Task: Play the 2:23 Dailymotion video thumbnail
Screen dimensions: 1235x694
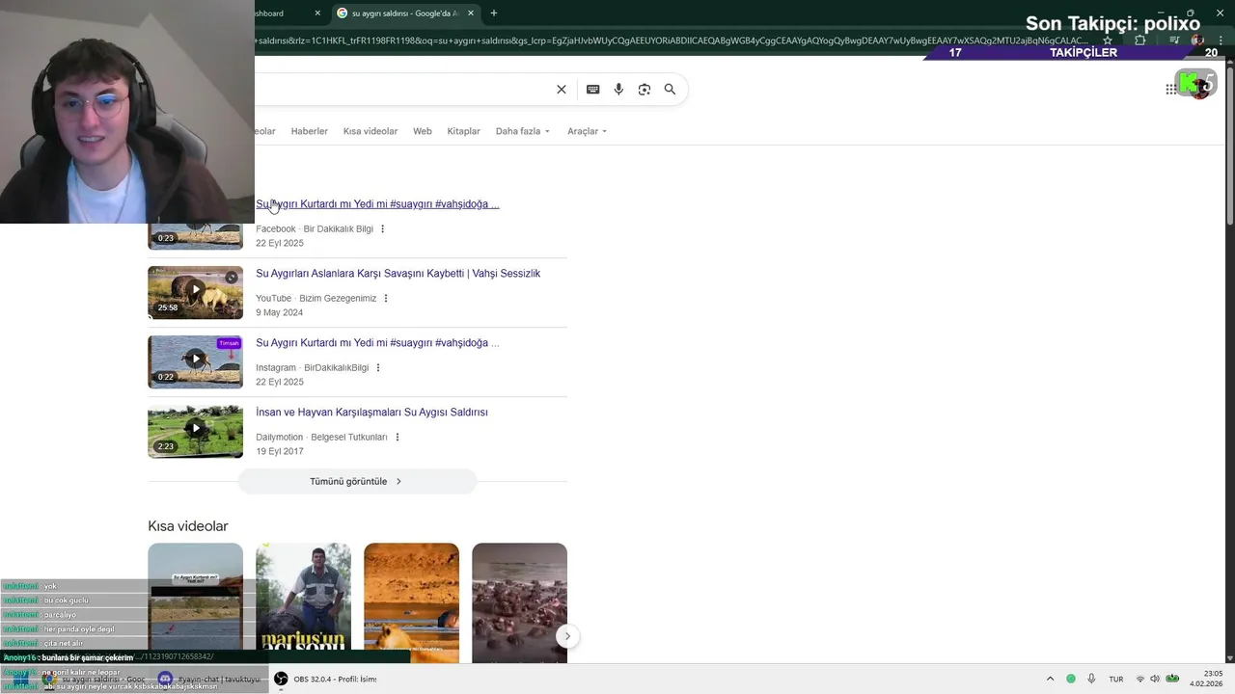Action: click(195, 431)
